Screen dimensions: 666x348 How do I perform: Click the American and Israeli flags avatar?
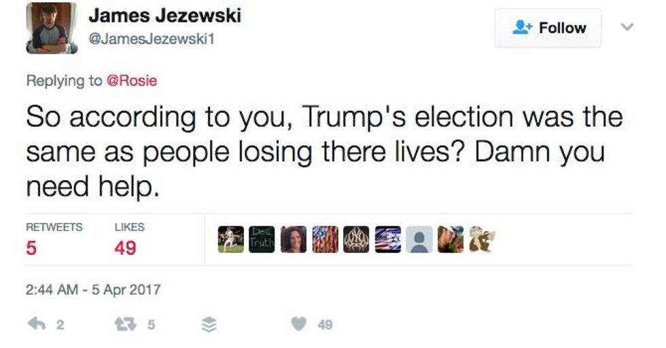point(388,239)
